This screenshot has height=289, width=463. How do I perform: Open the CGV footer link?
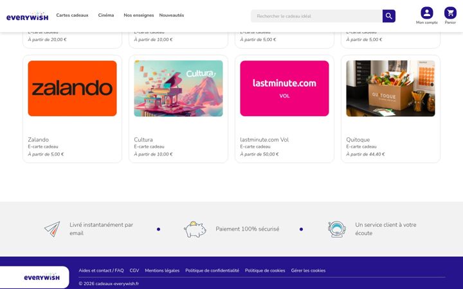tap(134, 270)
